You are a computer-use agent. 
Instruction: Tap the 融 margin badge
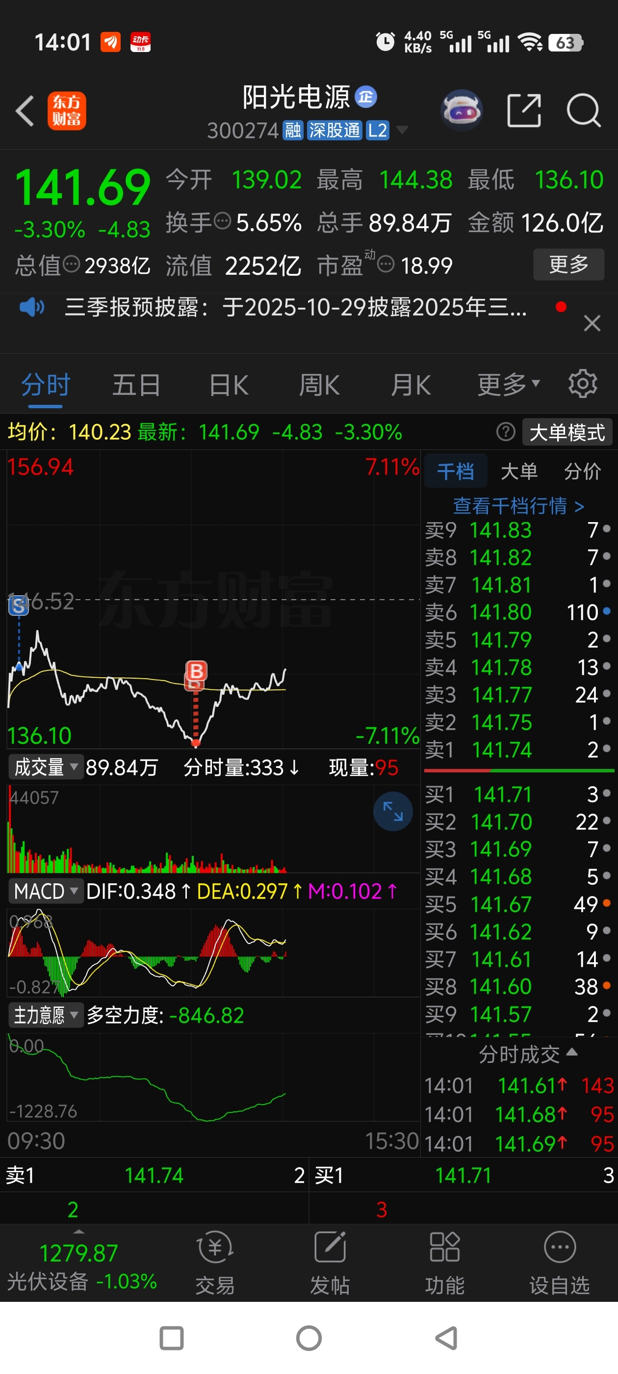coord(293,130)
